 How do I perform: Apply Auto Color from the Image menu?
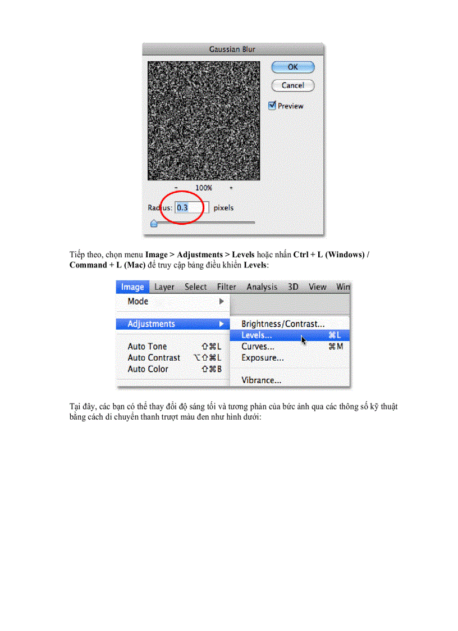[x=146, y=369]
